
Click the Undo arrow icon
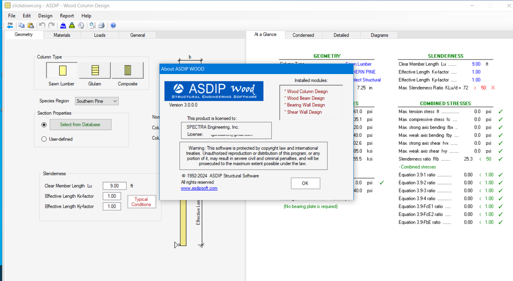click(x=42, y=25)
